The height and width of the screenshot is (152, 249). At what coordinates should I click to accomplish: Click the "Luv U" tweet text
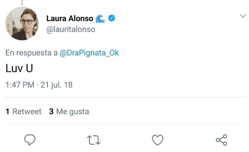click(x=19, y=68)
